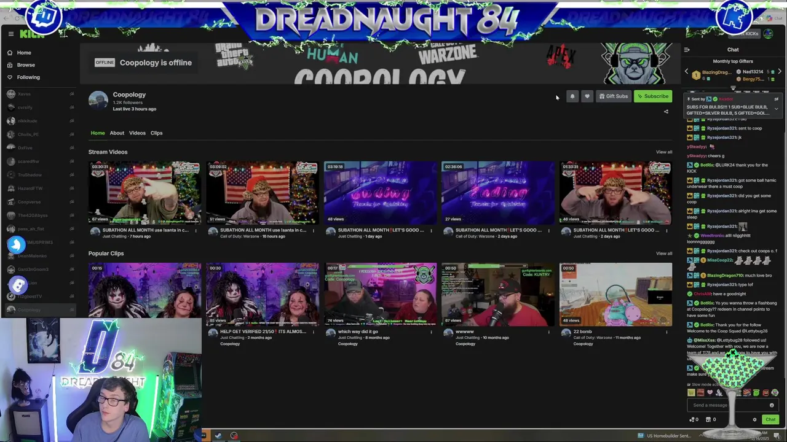Toggle the heart follow button

tap(587, 96)
